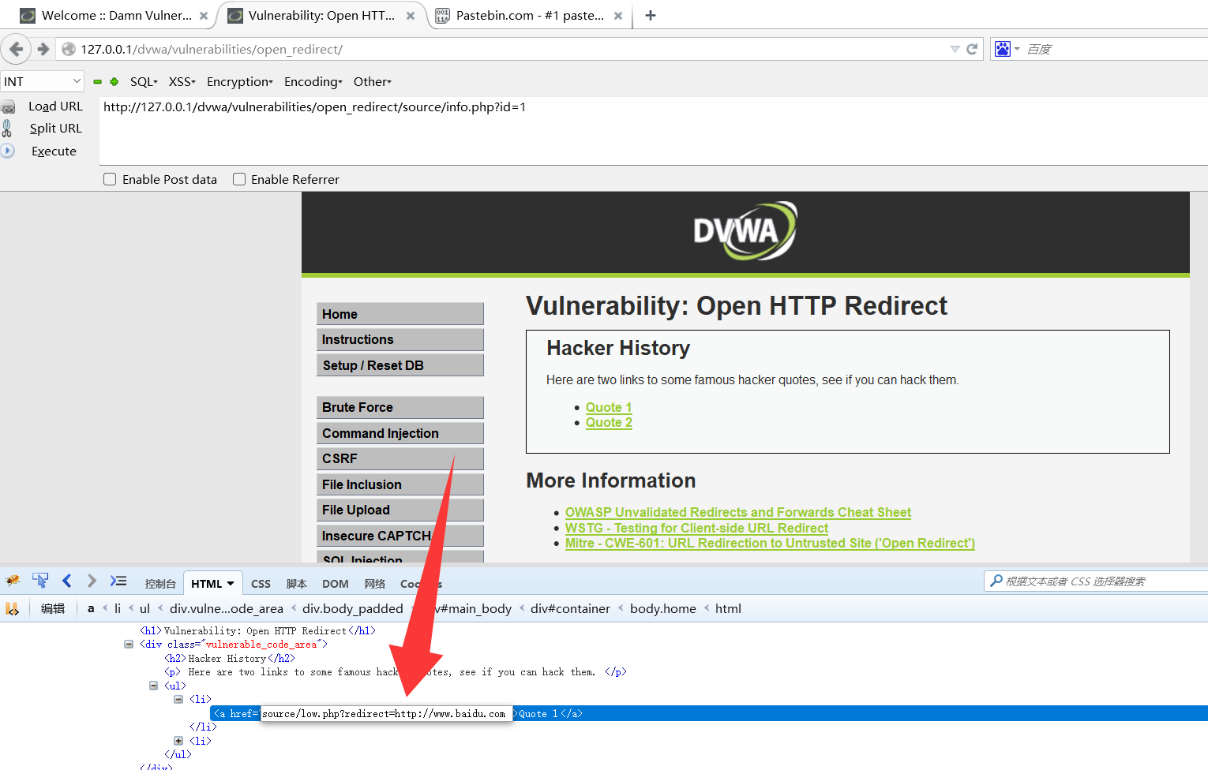Expand the second li node
The height and width of the screenshot is (770, 1208).
pyautogui.click(x=178, y=741)
